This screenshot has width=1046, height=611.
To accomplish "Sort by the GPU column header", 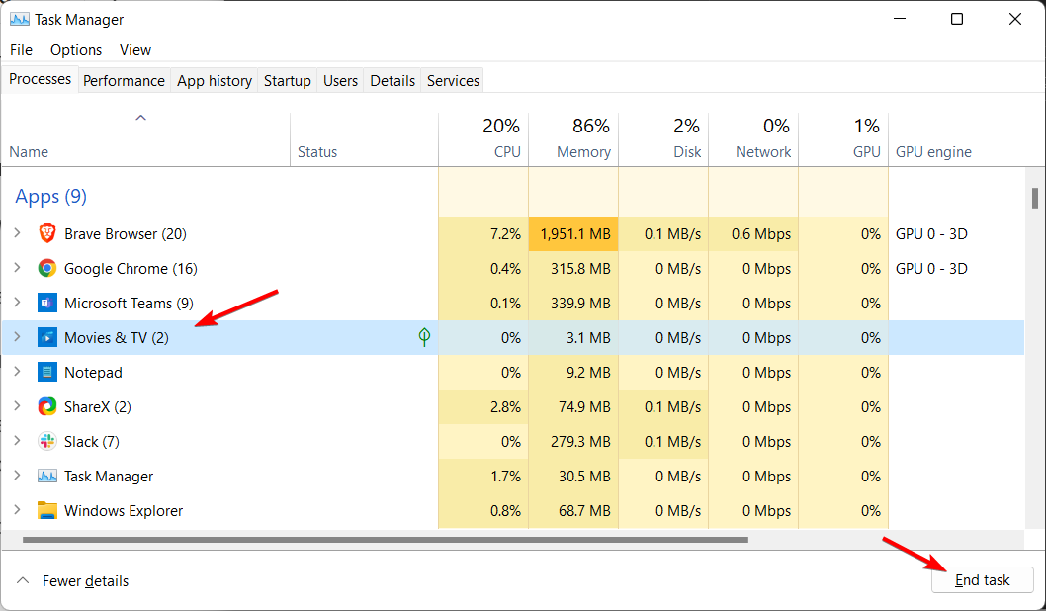I will [844, 139].
